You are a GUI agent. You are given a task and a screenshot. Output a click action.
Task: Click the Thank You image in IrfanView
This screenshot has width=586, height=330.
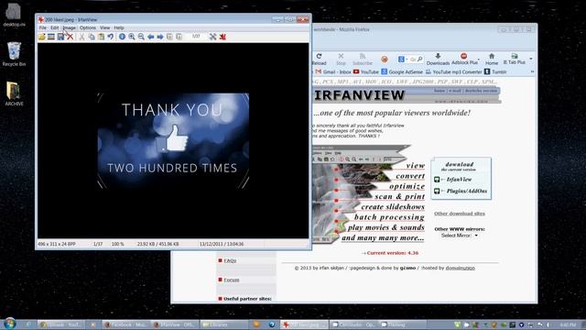click(173, 140)
